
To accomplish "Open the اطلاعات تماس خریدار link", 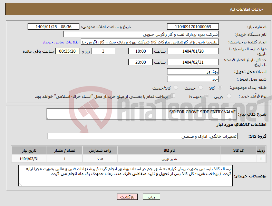I will 61,42.
